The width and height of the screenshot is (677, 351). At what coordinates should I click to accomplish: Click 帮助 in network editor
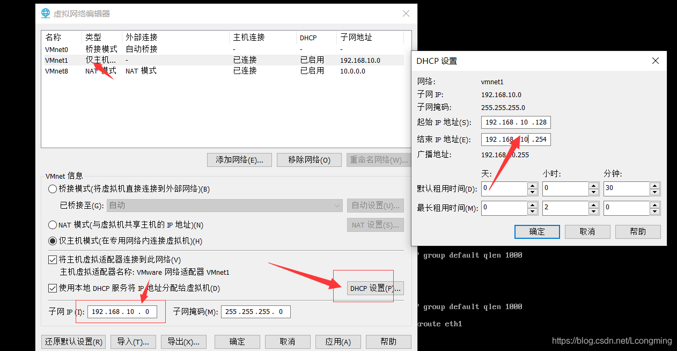[388, 342]
